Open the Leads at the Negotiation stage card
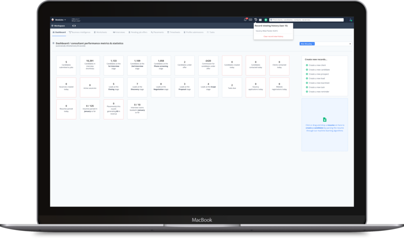404x239 pixels. (x=161, y=87)
